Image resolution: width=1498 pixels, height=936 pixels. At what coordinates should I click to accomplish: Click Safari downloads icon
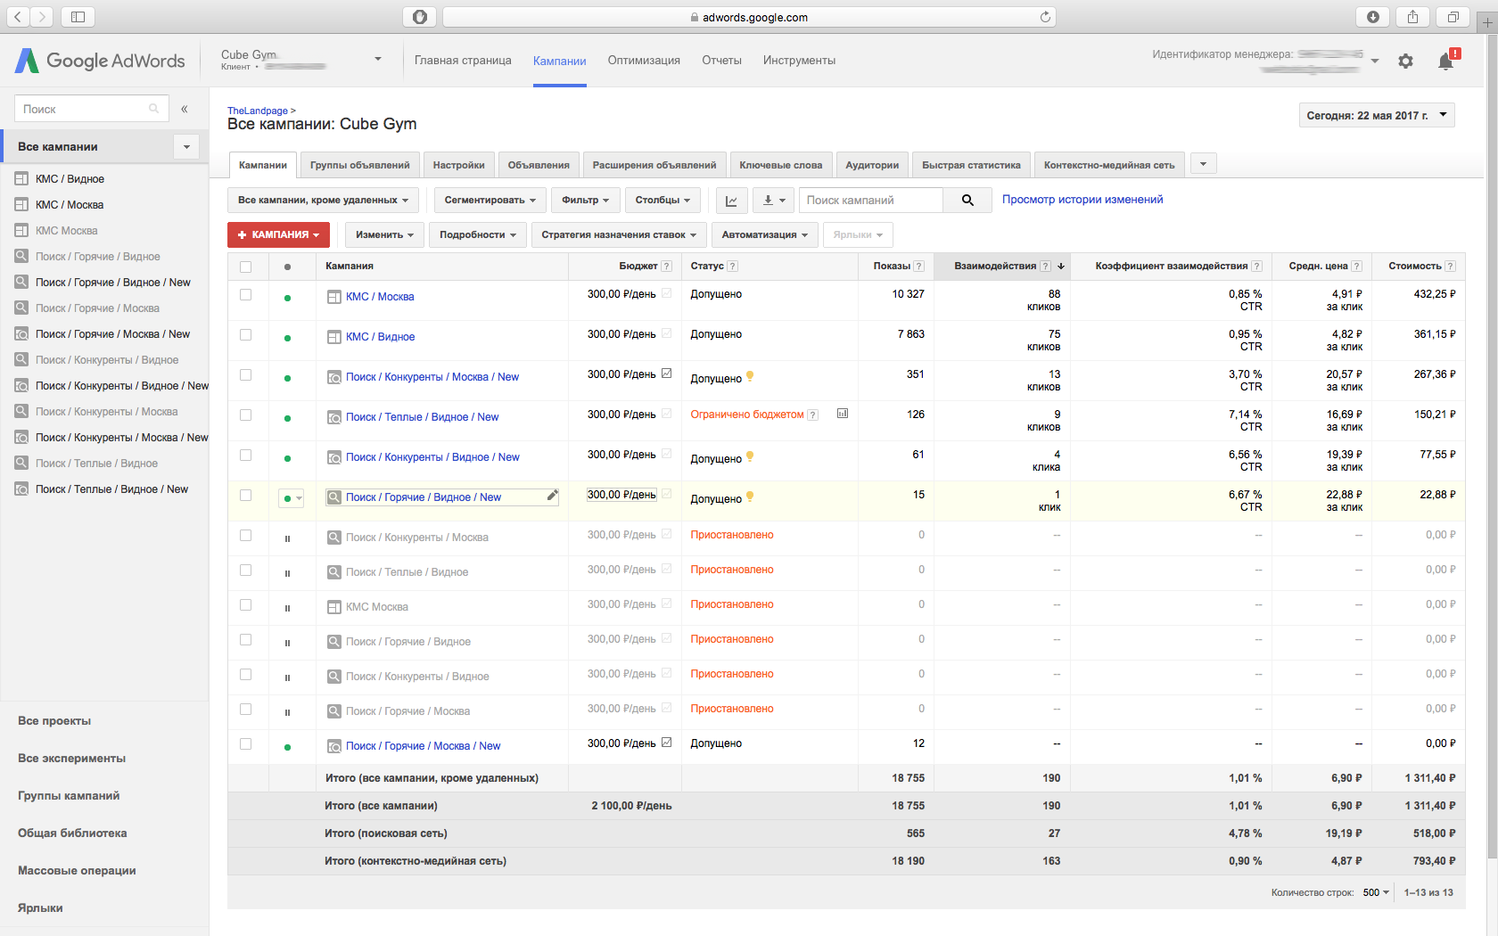click(x=1372, y=17)
